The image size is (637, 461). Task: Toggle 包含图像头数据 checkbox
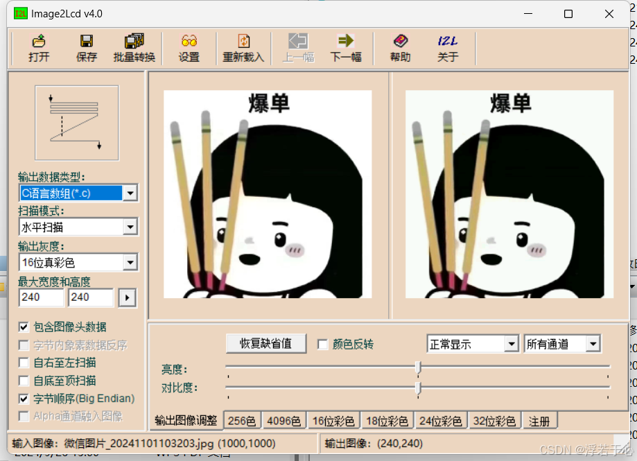[x=24, y=327]
